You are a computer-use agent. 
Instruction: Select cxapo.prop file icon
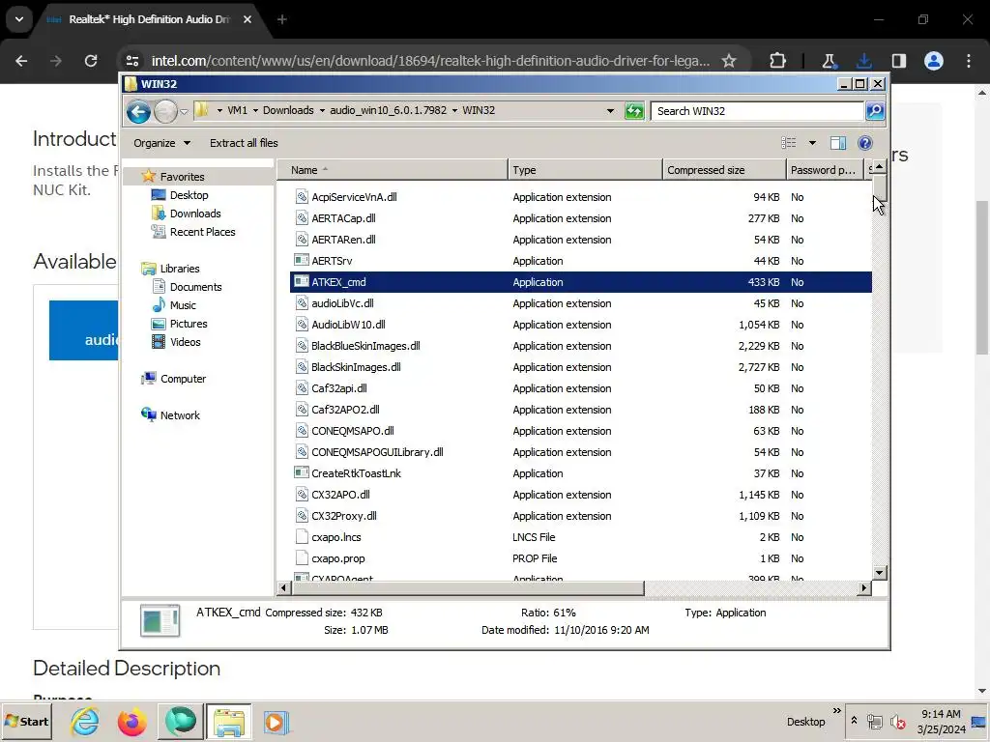click(x=302, y=558)
